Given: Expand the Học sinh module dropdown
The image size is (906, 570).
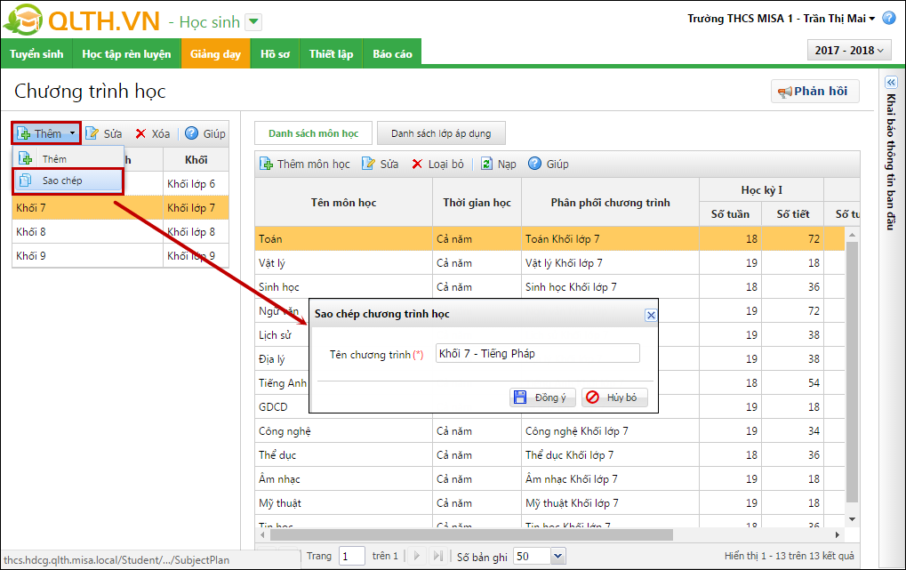Looking at the screenshot, I should click(253, 22).
